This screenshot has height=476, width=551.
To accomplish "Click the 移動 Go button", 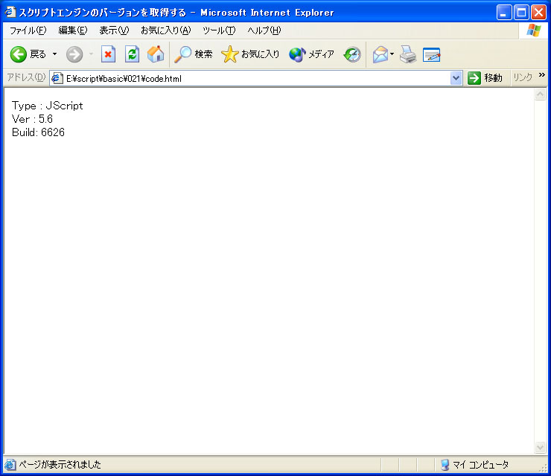I will point(485,78).
